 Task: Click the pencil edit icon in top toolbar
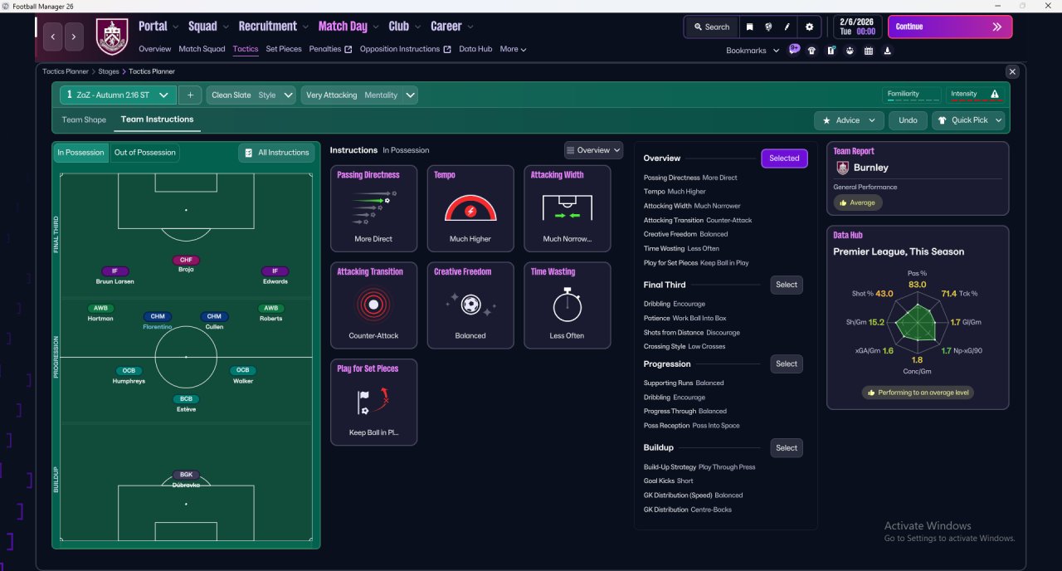[x=788, y=27]
